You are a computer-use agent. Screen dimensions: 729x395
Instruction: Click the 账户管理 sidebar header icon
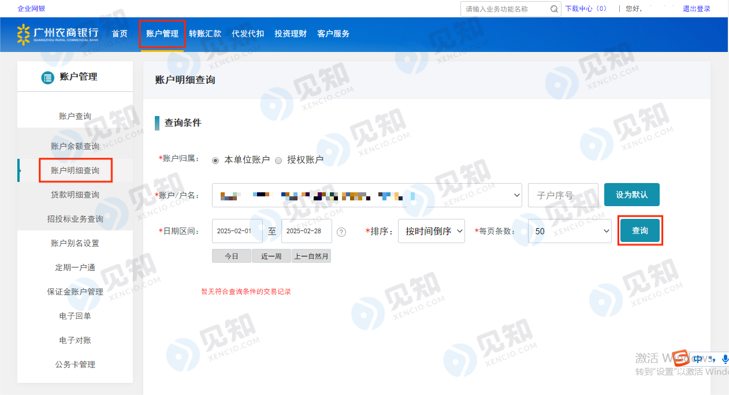coord(47,77)
